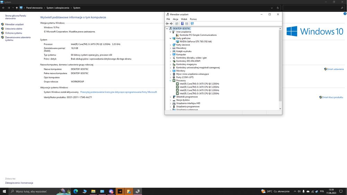Open the notification center icon
The width and height of the screenshot is (347, 195).
pyautogui.click(x=341, y=192)
